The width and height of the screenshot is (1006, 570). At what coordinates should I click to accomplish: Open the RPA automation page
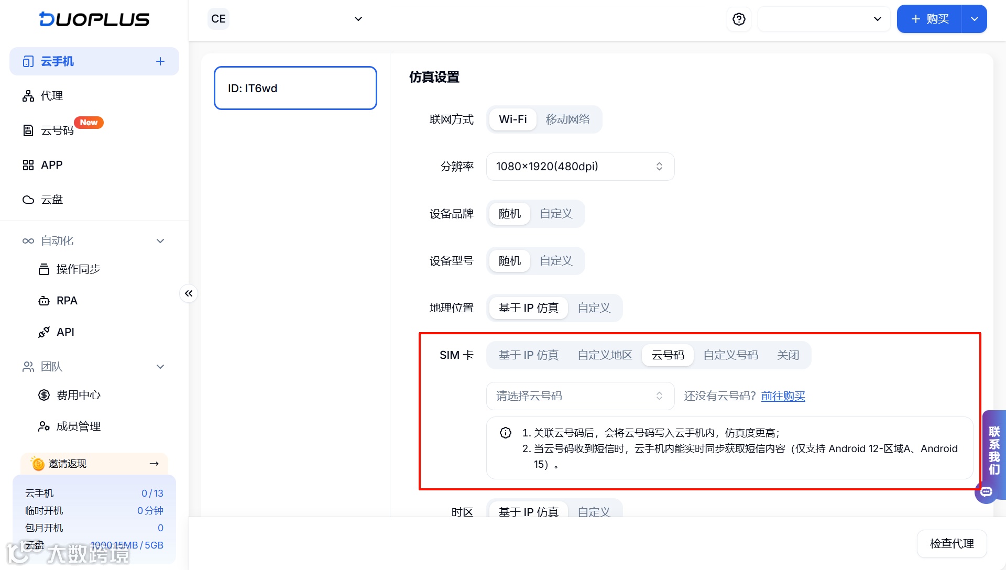67,301
